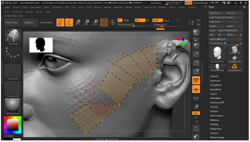Viewport: 250px width, 142px height.
Task: Activate the Rotate transform tool
Action: tap(95, 22)
